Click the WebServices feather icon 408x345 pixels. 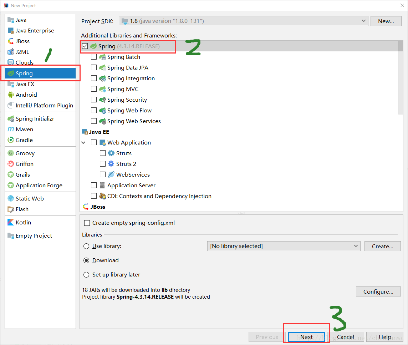[111, 174]
